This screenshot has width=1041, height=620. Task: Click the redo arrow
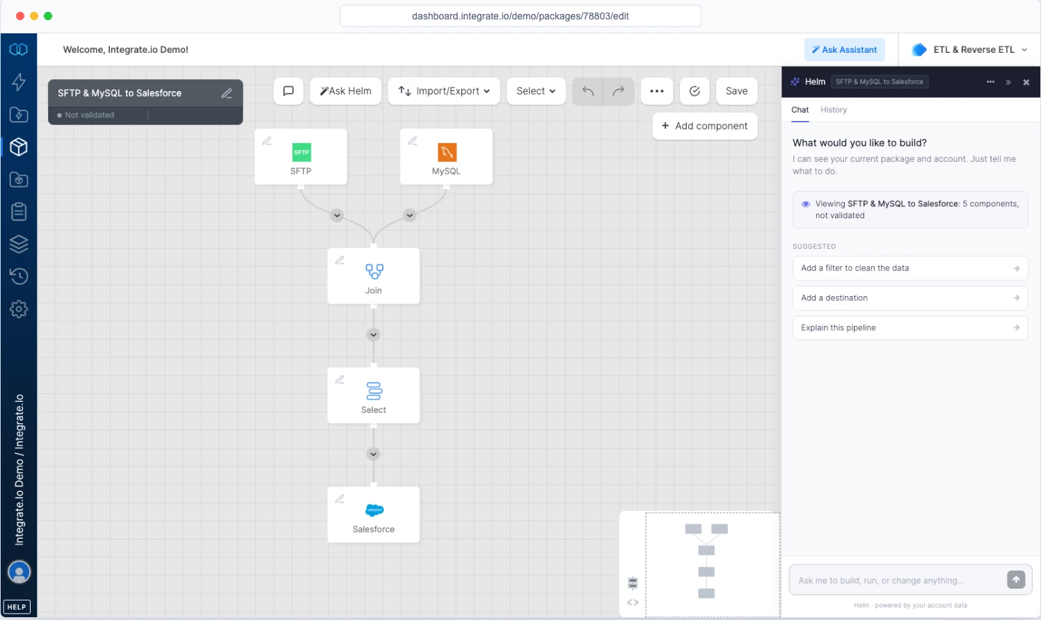coord(618,91)
